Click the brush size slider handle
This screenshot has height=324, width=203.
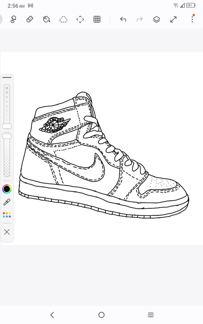[7, 126]
